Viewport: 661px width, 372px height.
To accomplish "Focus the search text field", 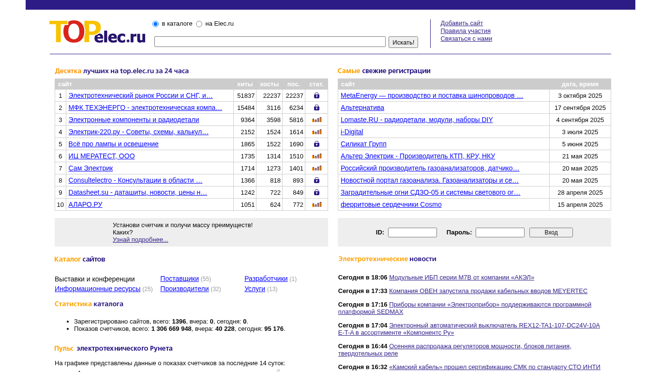I will tap(270, 42).
